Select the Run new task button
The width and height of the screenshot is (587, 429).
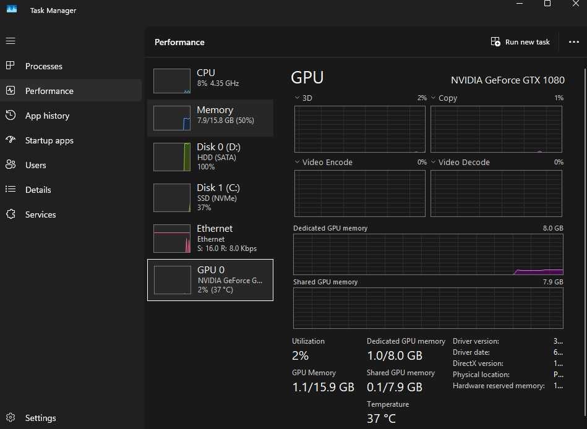coord(520,42)
